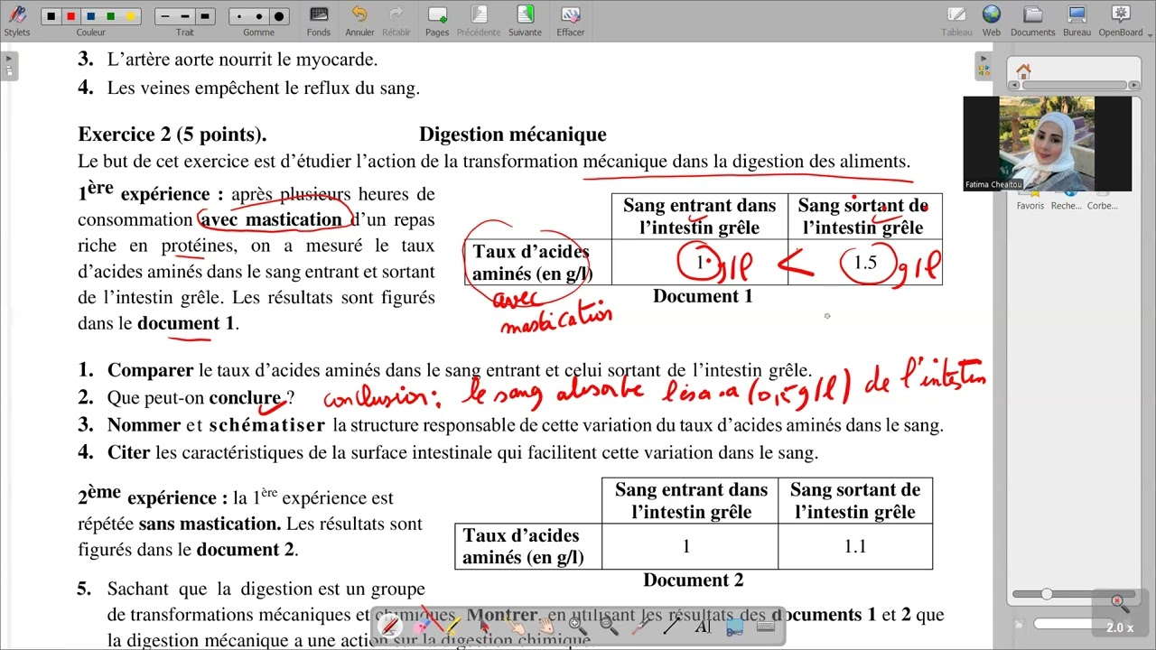Select the eraser tool in stylus palette
Image resolution: width=1156 pixels, height=650 pixels.
[422, 627]
